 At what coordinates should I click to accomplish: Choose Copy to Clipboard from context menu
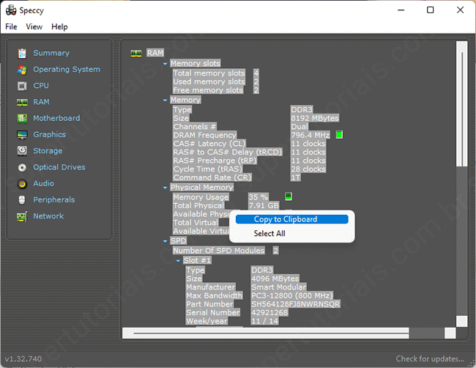[x=286, y=219]
